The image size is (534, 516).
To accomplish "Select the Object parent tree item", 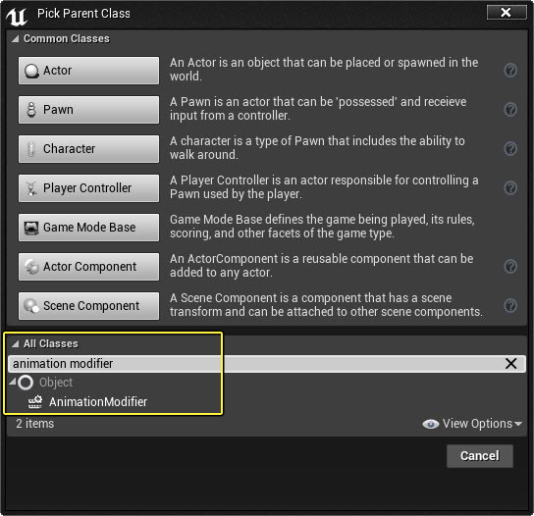I will coord(56,383).
